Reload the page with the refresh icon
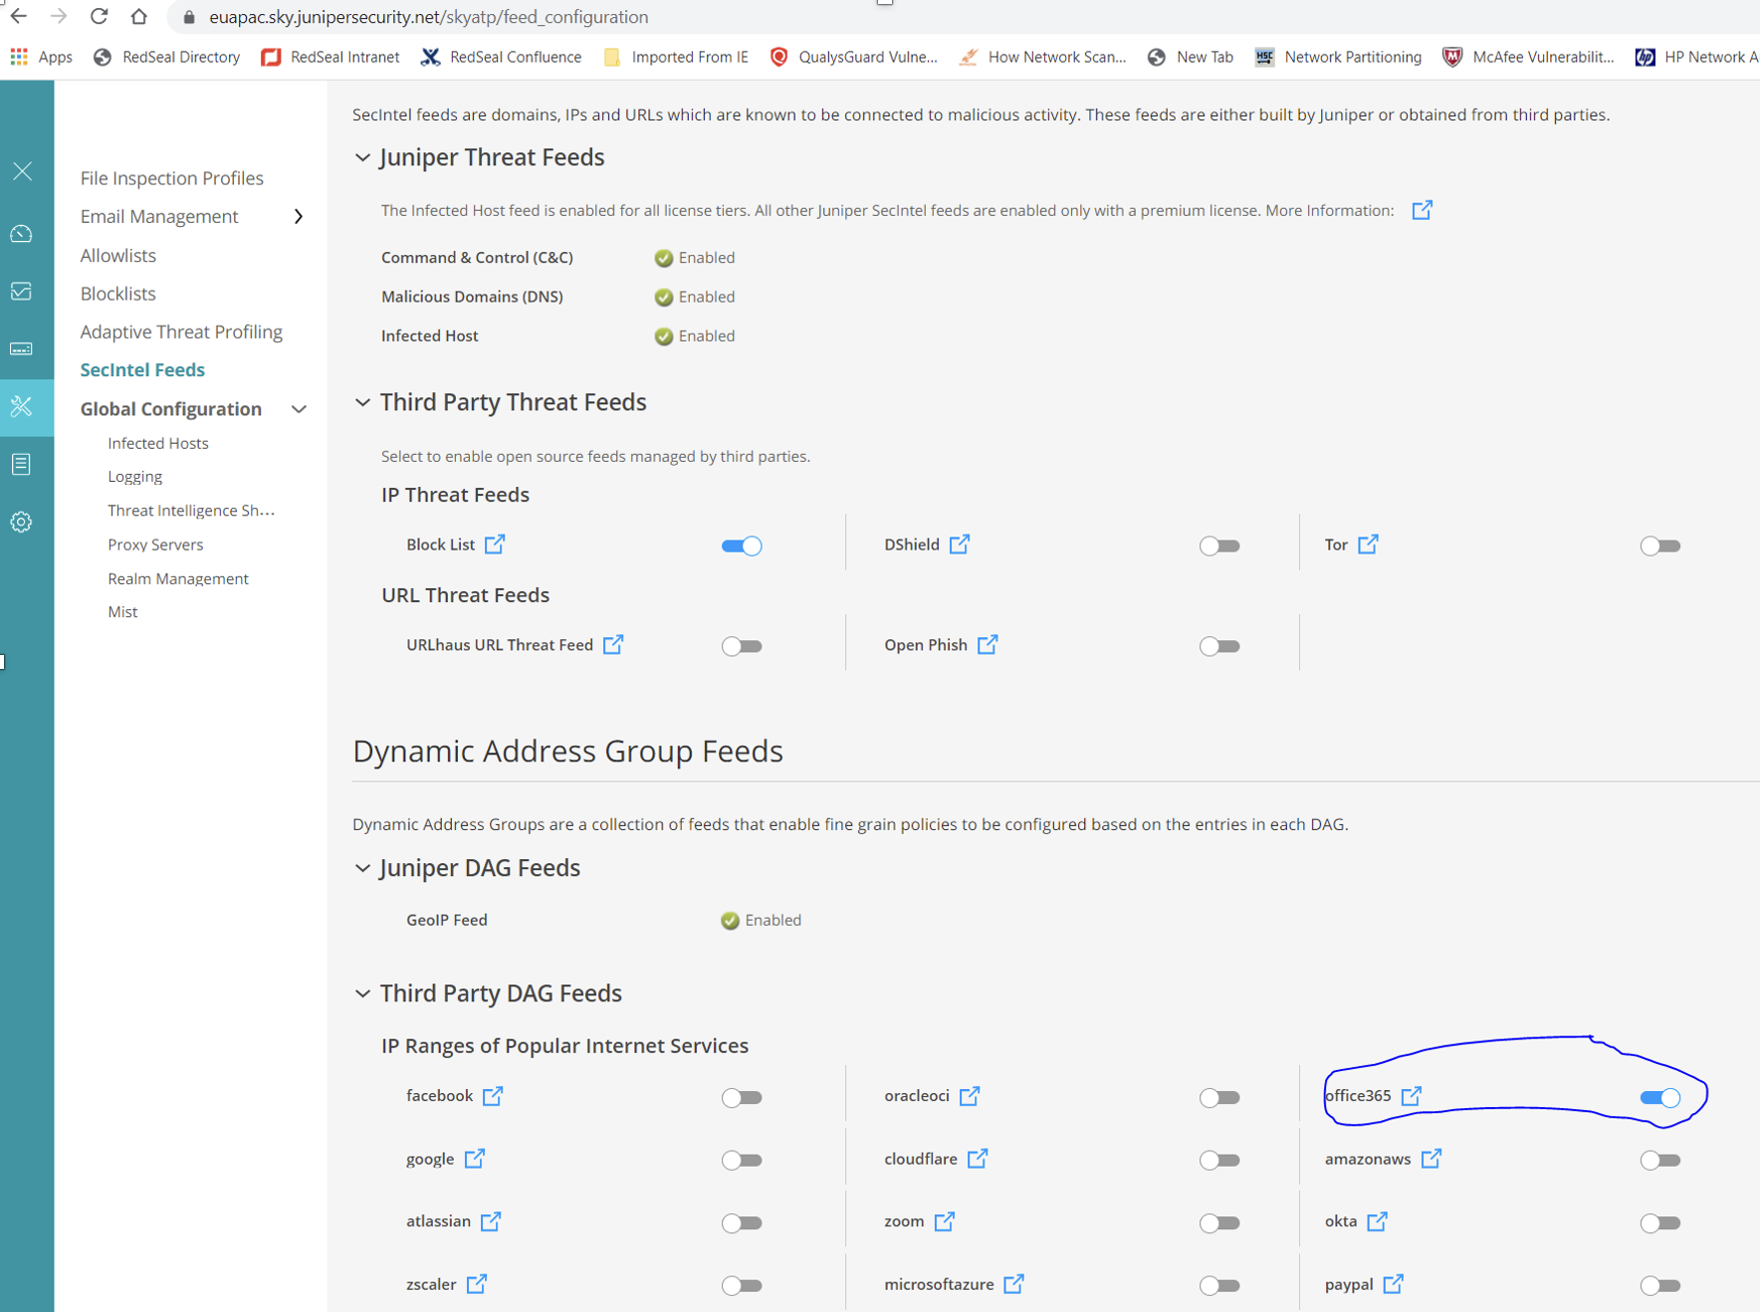Screen dimensions: 1760x1312 coord(99,16)
